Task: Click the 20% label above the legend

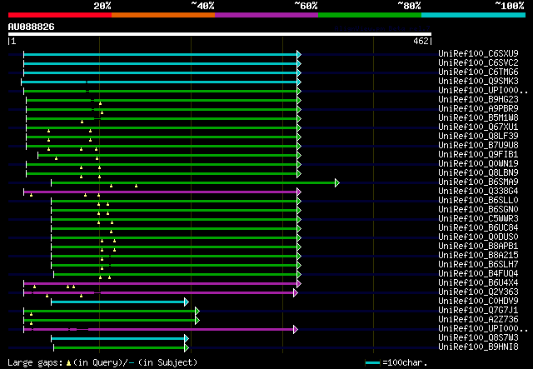Action: 102,6
